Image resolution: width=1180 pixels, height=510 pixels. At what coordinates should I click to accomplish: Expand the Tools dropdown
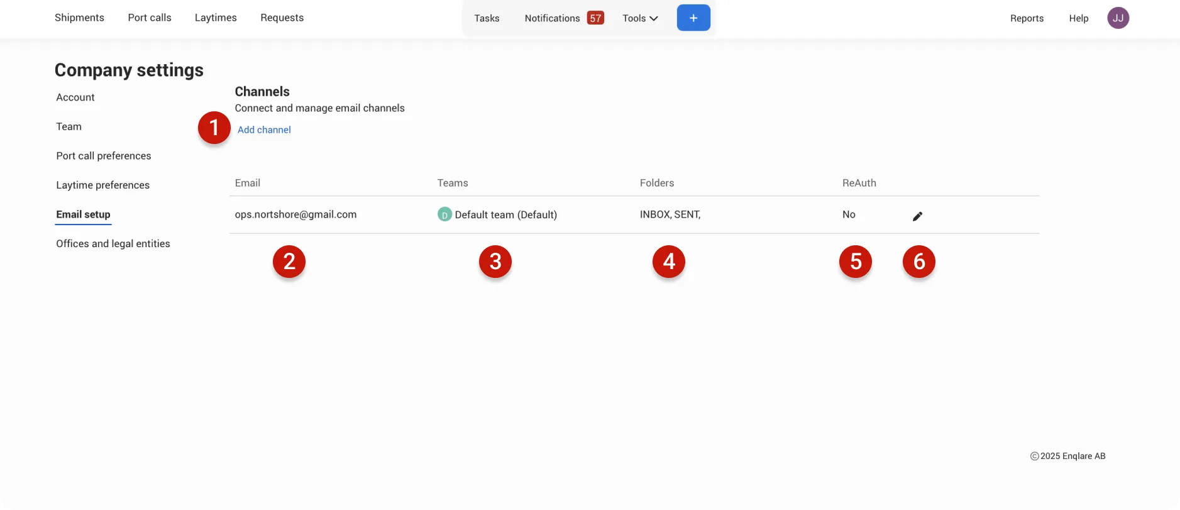pyautogui.click(x=640, y=18)
